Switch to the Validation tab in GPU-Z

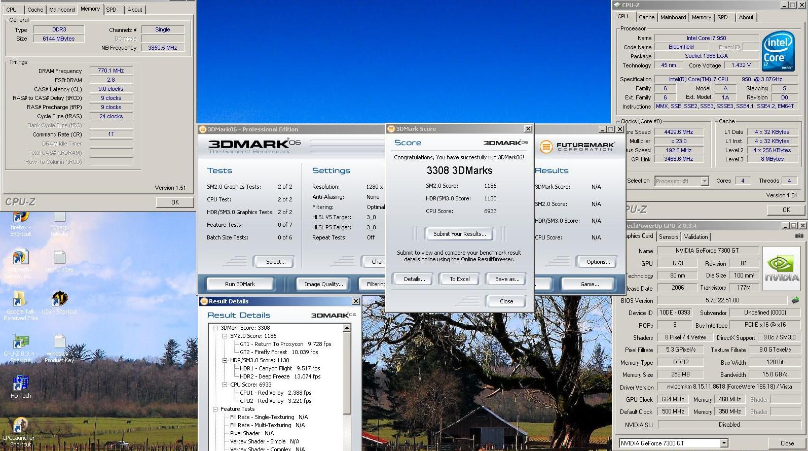[x=695, y=237]
